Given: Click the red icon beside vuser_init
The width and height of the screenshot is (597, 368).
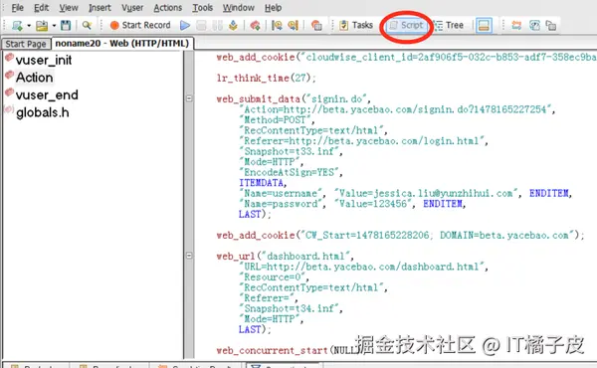Looking at the screenshot, I should pos(9,58).
